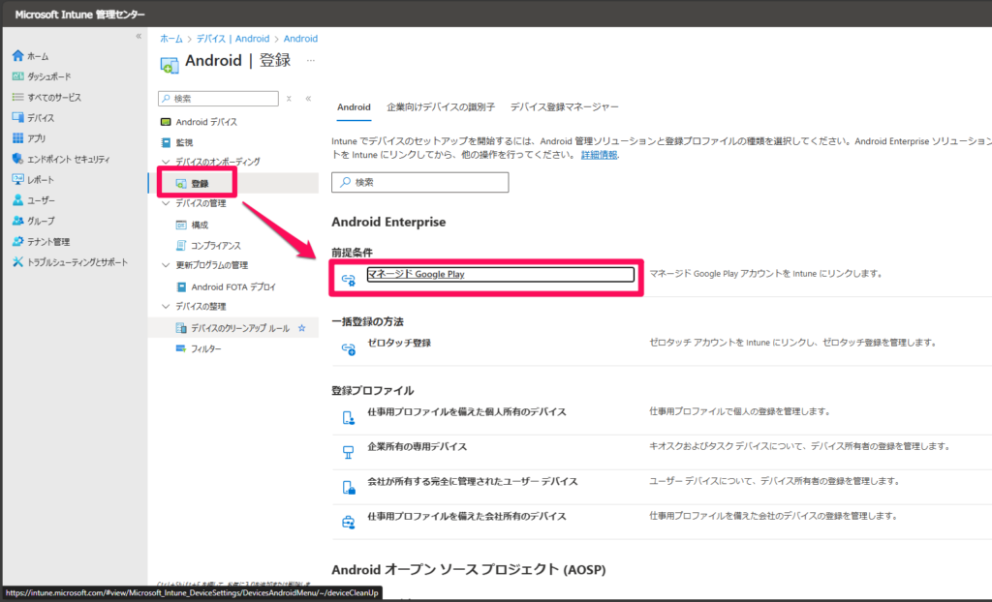Switch to the 企業向けデバイスの識別子 tab
This screenshot has width=992, height=602.
[x=441, y=107]
